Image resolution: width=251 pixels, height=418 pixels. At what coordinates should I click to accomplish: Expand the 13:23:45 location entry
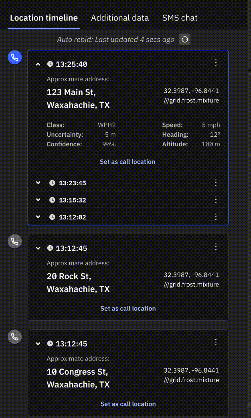point(38,183)
